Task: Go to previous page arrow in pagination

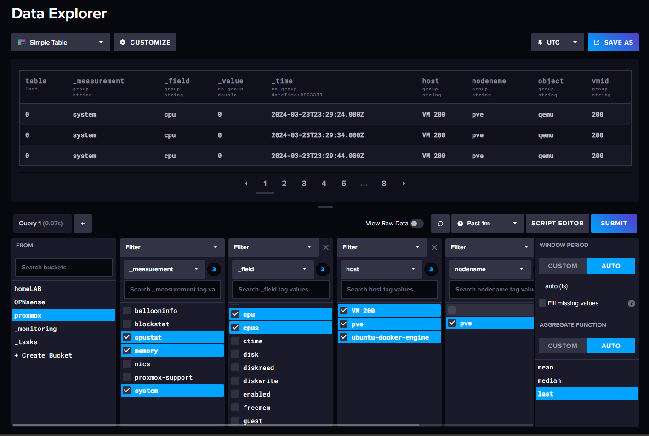Action: point(246,184)
